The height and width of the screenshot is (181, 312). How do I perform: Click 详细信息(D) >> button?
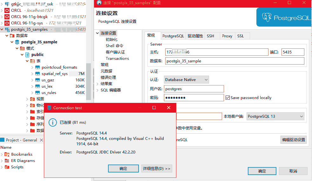point(157,169)
